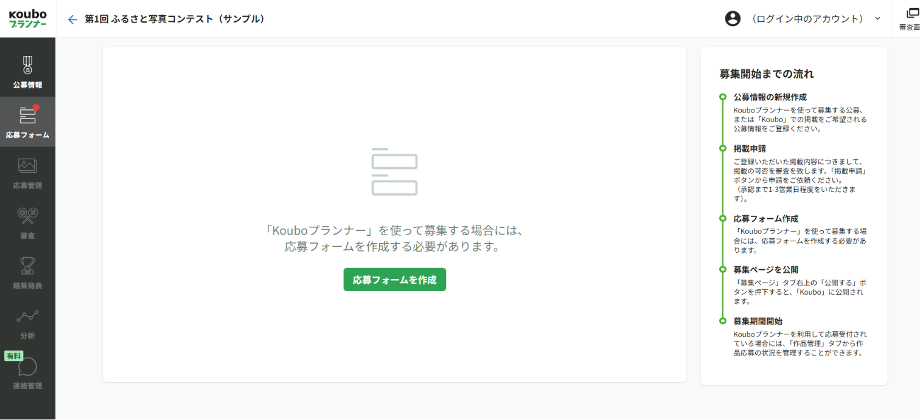Viewport: 920px width, 420px height.
Task: Expand the account dropdown chevron
Action: click(877, 19)
